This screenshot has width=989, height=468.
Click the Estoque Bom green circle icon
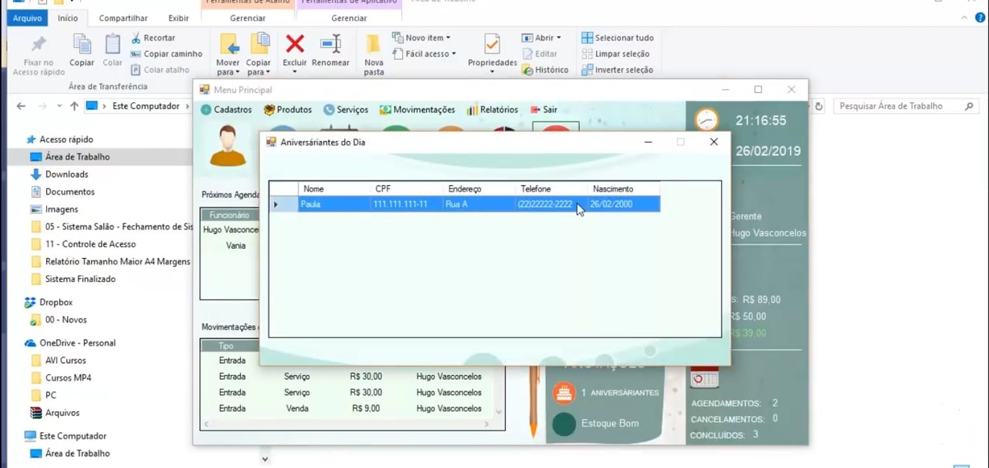564,424
